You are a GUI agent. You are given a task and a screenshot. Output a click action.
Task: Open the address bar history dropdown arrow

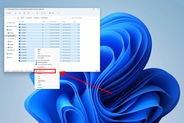click(62, 18)
